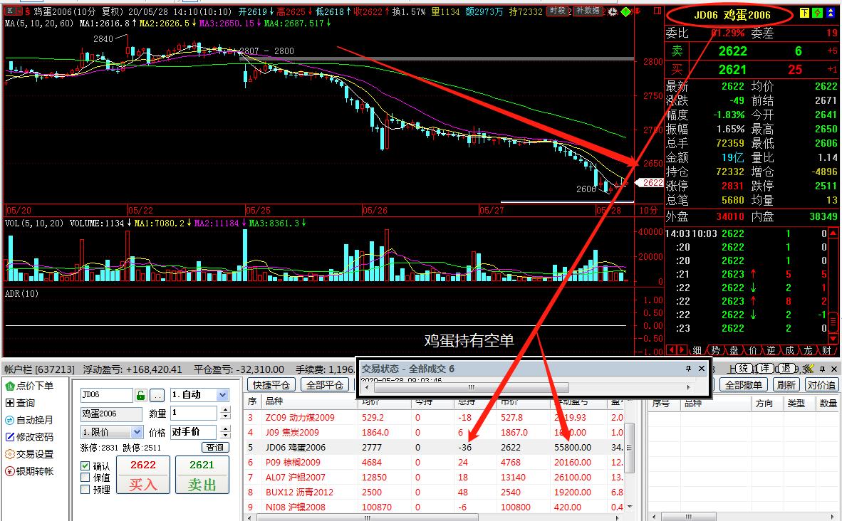Click the yellow 下 icon beside 鸡蛋2006 title
This screenshot has height=521, width=842.
click(x=804, y=14)
